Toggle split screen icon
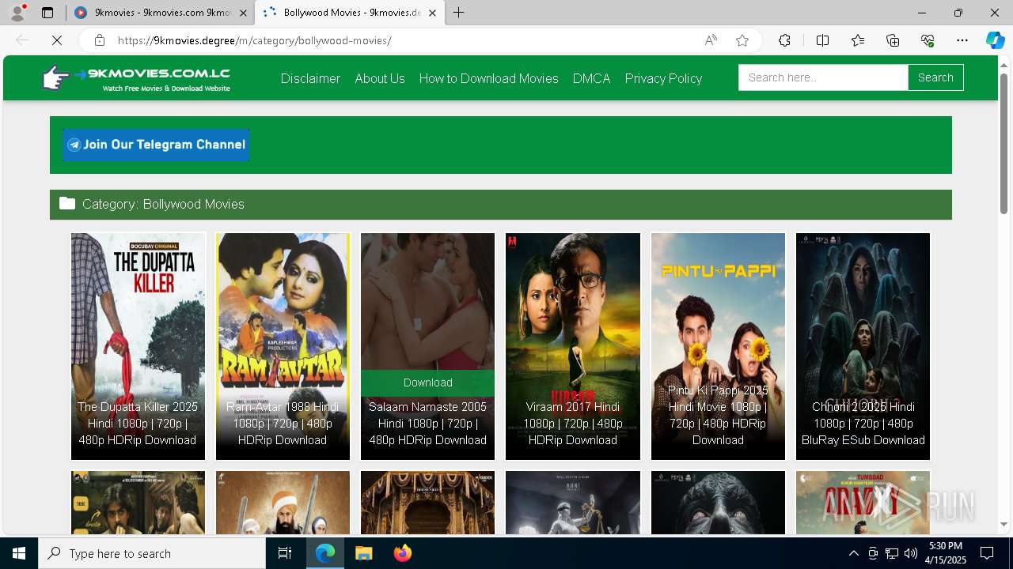The width and height of the screenshot is (1013, 569). 822,40
